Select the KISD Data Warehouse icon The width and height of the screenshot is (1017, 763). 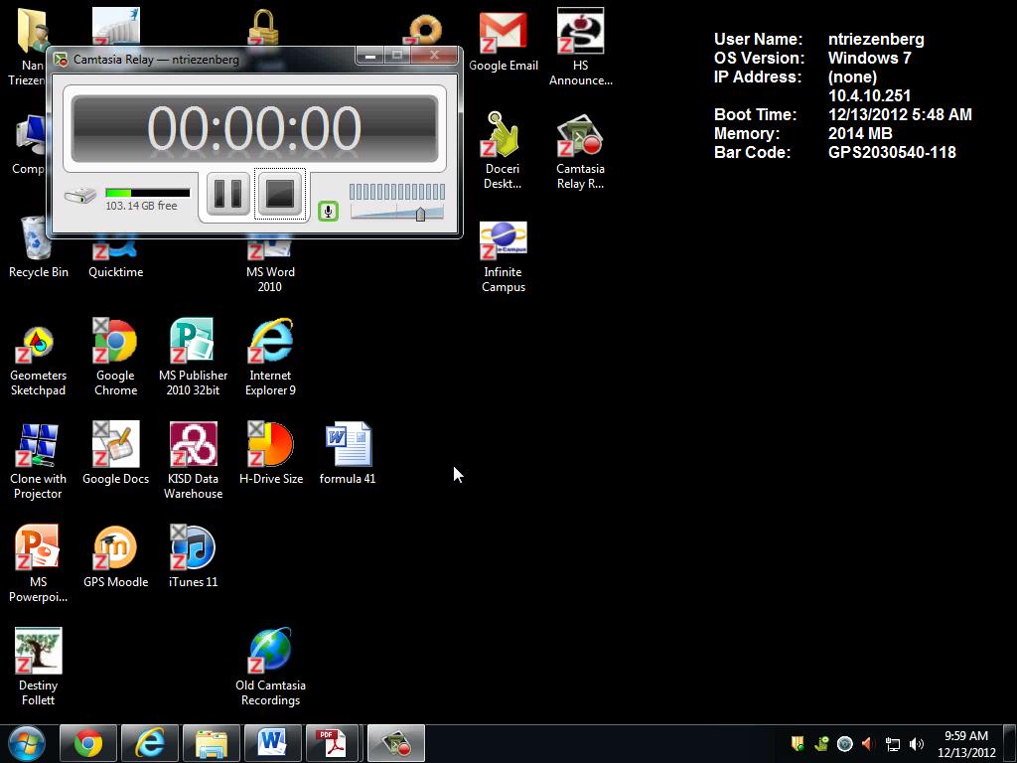coord(194,461)
